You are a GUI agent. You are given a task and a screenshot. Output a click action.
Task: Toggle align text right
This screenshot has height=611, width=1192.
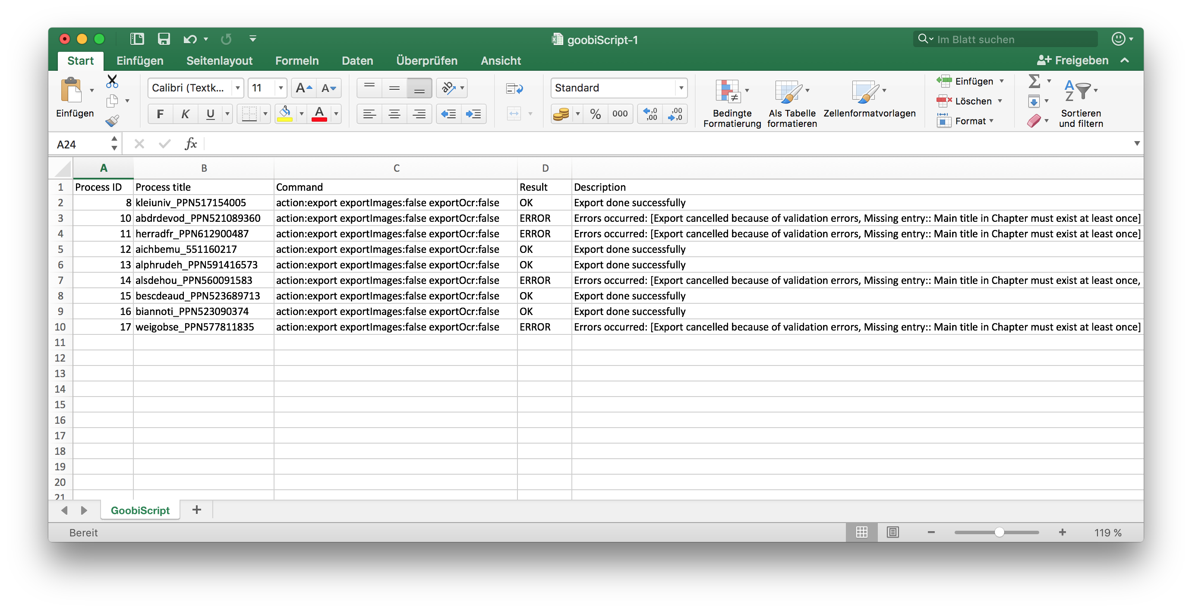419,114
